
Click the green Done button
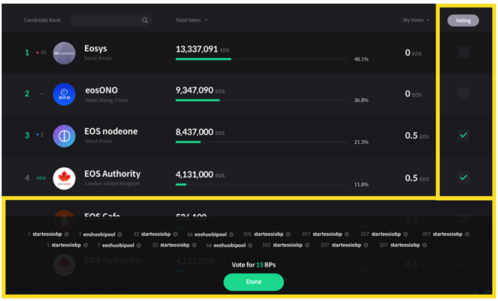click(253, 282)
